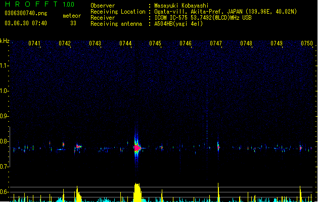The height and width of the screenshot is (202, 318).
Task: Select the 0306300740.png filename text
Action: [26, 14]
